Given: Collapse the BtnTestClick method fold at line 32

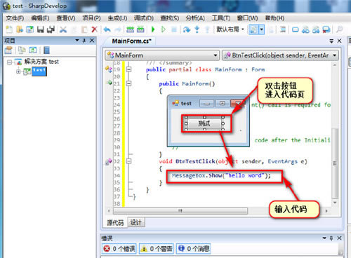Looking at the screenshot, I should tap(128, 161).
